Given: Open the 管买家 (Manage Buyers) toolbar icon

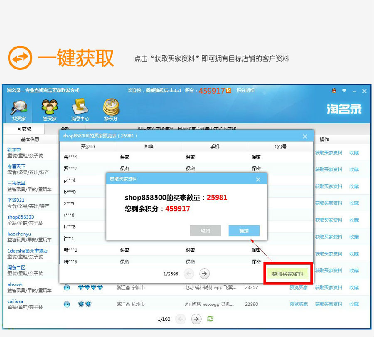Looking at the screenshot, I should [49, 110].
